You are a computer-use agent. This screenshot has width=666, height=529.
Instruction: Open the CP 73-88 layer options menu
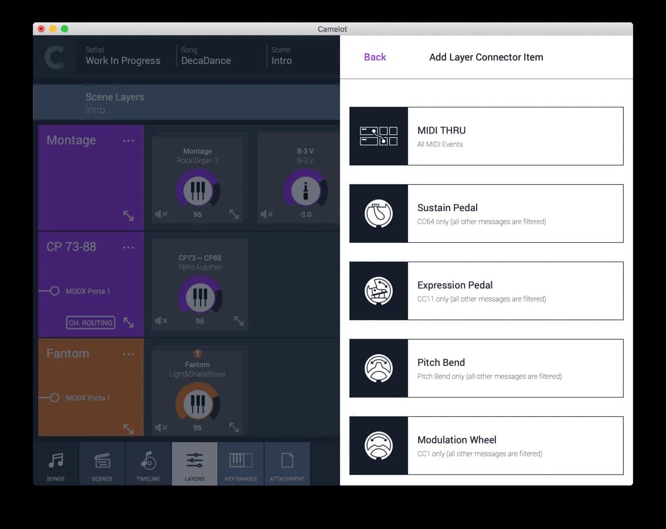[x=128, y=247]
